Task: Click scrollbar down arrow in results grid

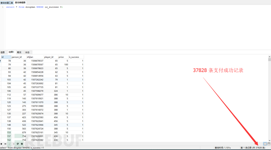Action: point(269,140)
